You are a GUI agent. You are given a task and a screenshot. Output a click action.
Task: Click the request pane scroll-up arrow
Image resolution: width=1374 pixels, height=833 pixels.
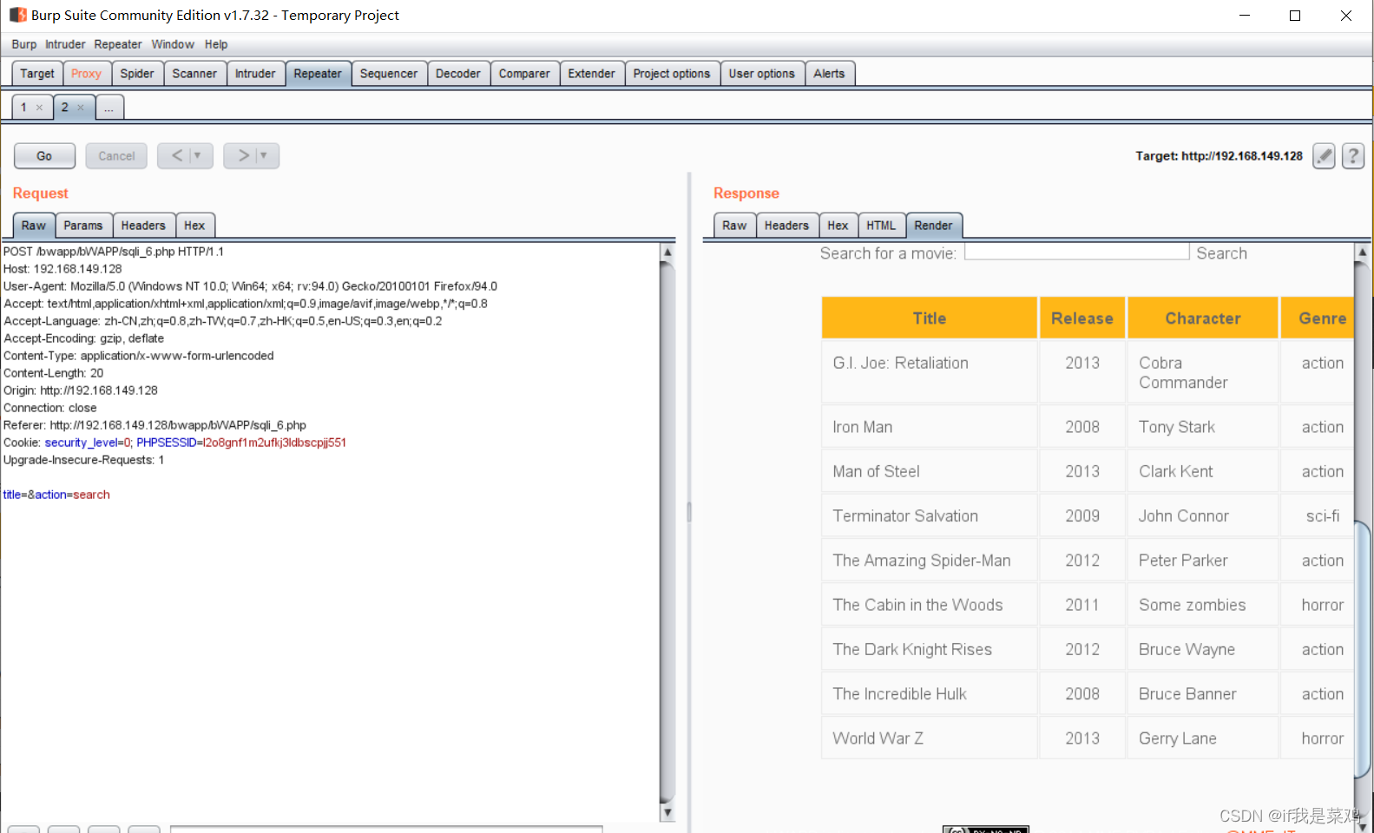[667, 253]
